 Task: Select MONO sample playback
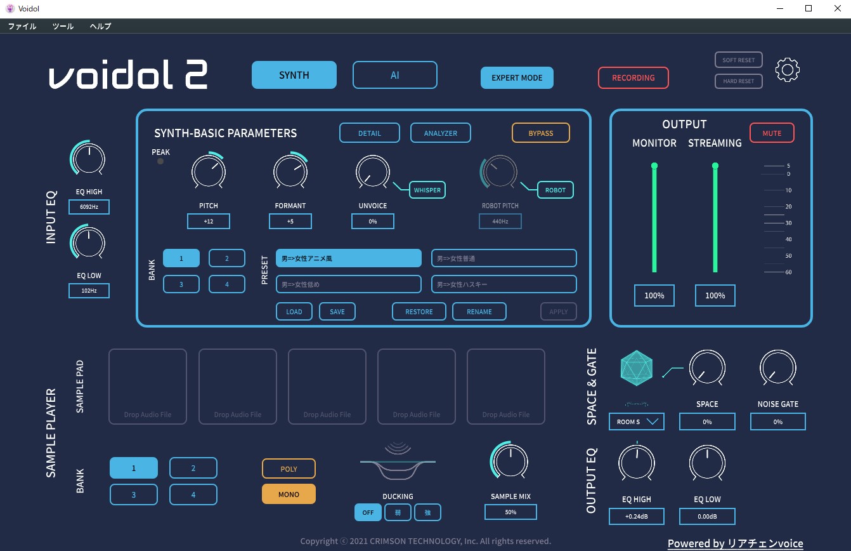[289, 494]
